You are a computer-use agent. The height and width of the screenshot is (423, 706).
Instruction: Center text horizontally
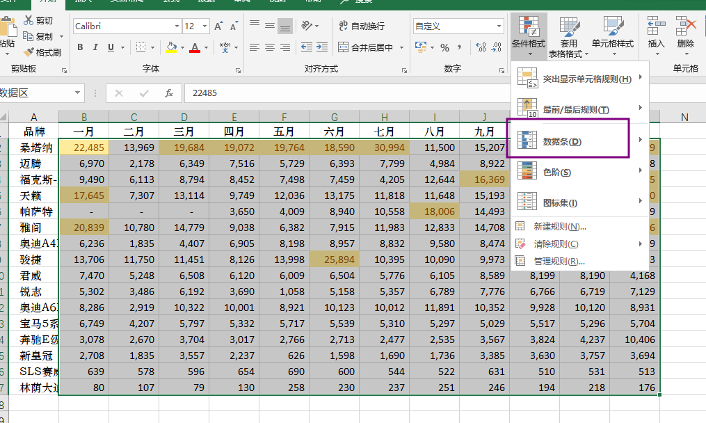click(x=270, y=47)
